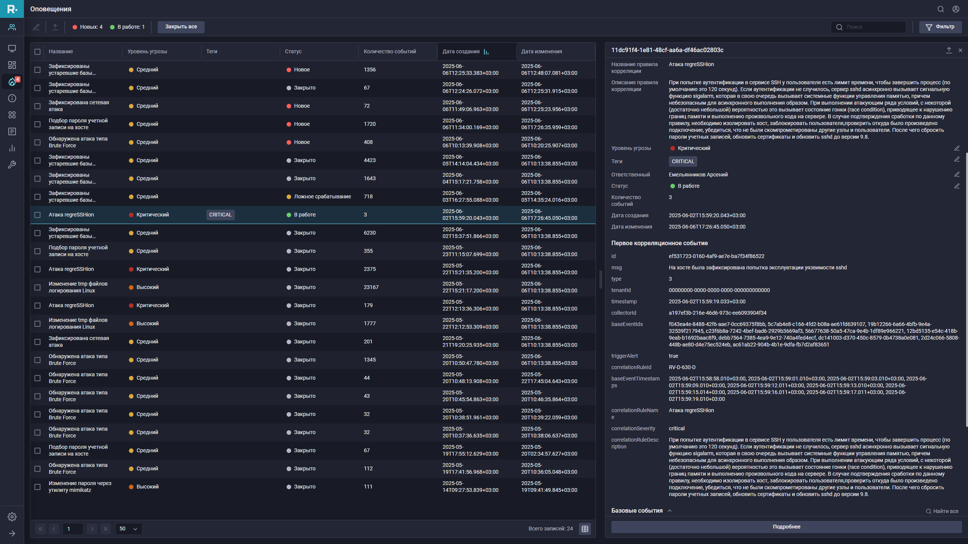Sort by Уровень угрозы column header

click(x=147, y=52)
